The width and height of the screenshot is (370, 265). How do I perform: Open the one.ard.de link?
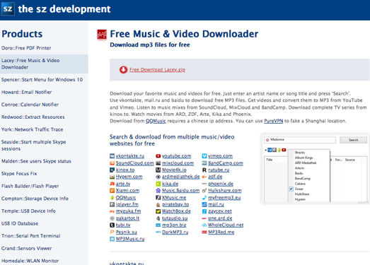point(220,218)
